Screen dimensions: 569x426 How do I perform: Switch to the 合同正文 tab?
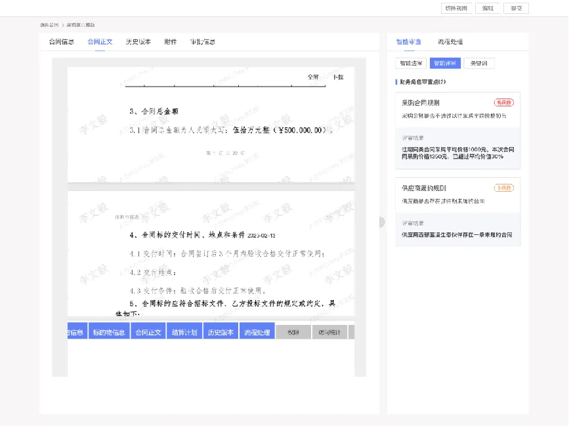100,42
